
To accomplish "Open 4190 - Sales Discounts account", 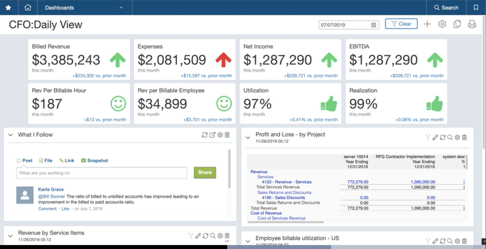I will point(283,198).
